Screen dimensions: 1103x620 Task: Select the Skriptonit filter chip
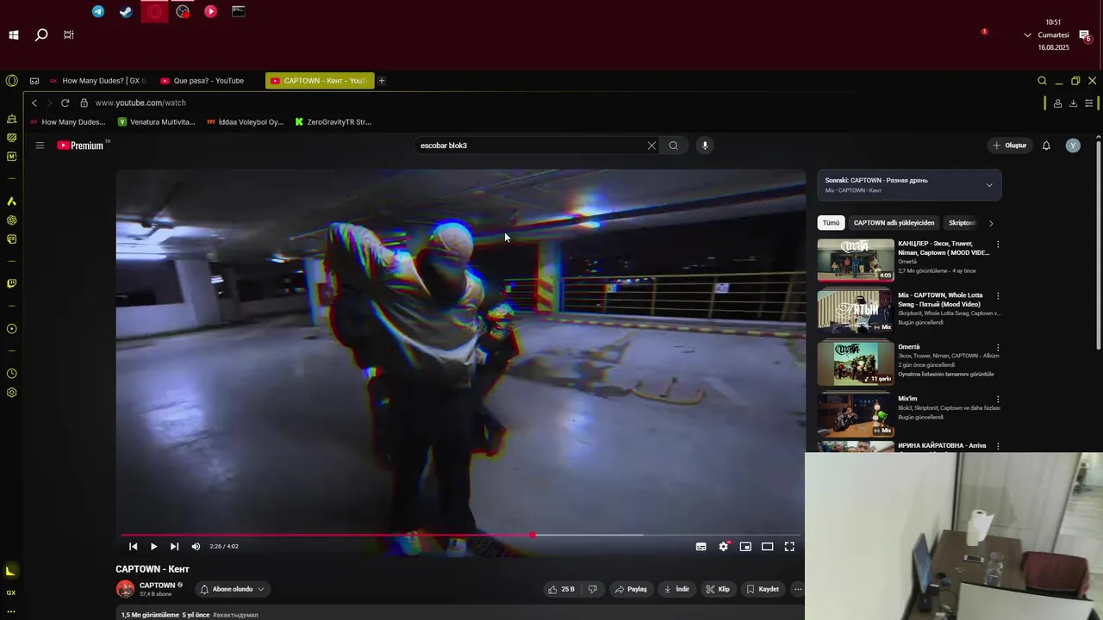coord(962,223)
